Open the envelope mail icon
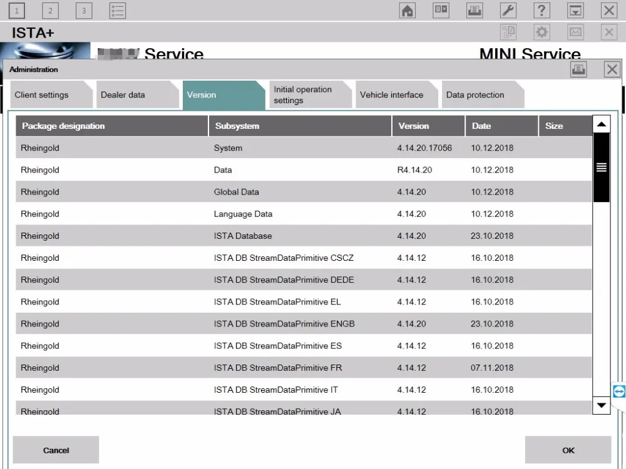The height and width of the screenshot is (469, 626). 575,32
